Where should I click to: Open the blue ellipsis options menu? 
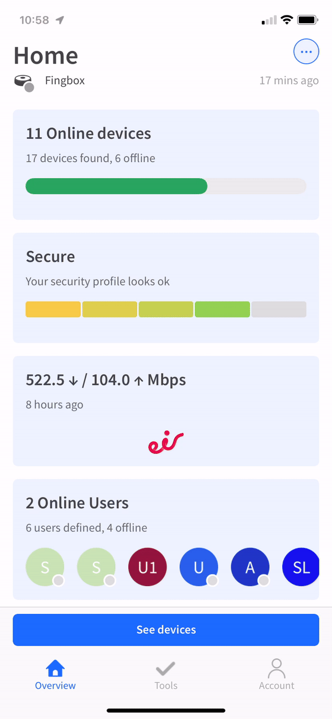[x=306, y=51]
